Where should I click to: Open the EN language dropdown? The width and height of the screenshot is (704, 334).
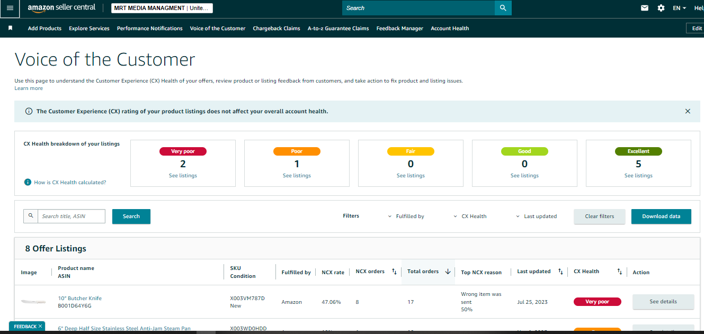(679, 8)
